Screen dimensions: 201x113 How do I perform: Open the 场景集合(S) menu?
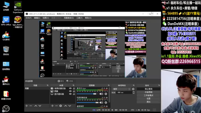69,18
